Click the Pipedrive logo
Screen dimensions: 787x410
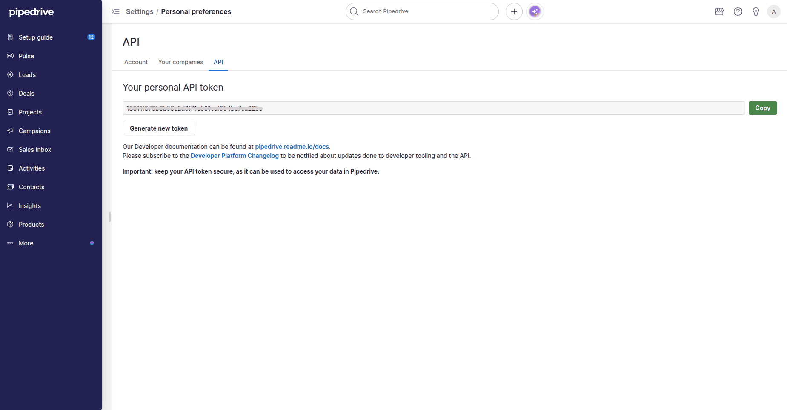coord(31,12)
